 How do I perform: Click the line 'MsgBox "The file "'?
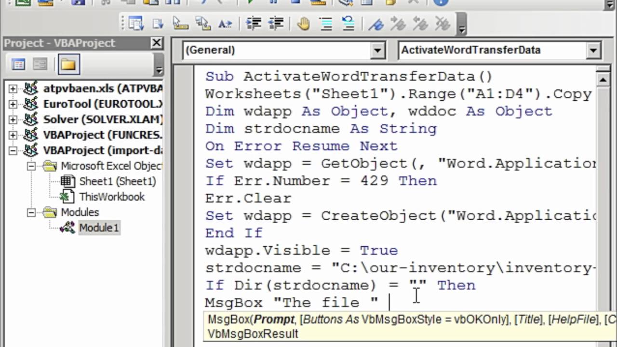tap(292, 302)
